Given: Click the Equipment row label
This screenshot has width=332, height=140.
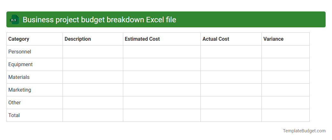Looking at the screenshot, I should coord(20,64).
